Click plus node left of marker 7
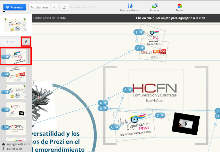220x152 pixels. [149, 114]
